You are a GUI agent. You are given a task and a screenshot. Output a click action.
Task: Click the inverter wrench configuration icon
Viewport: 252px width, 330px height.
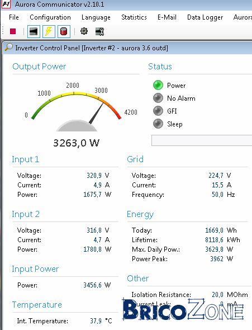pyautogui.click(x=99, y=31)
